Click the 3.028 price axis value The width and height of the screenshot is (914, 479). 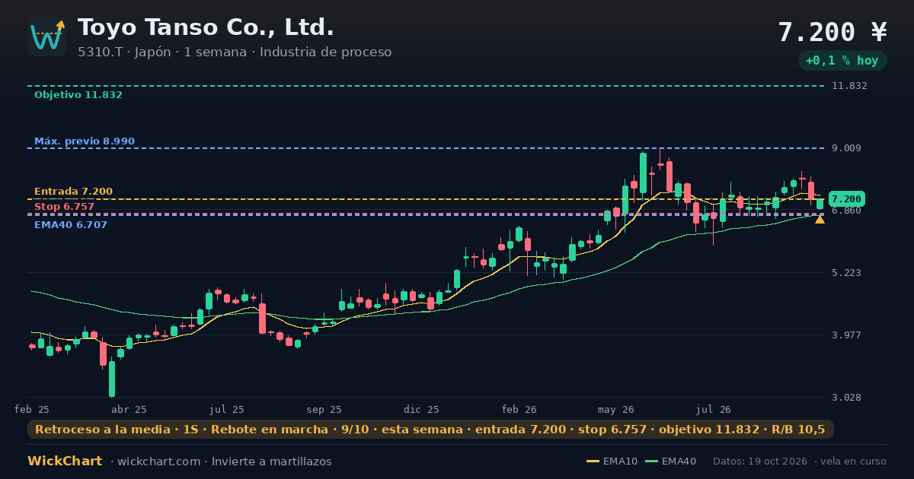[846, 397]
